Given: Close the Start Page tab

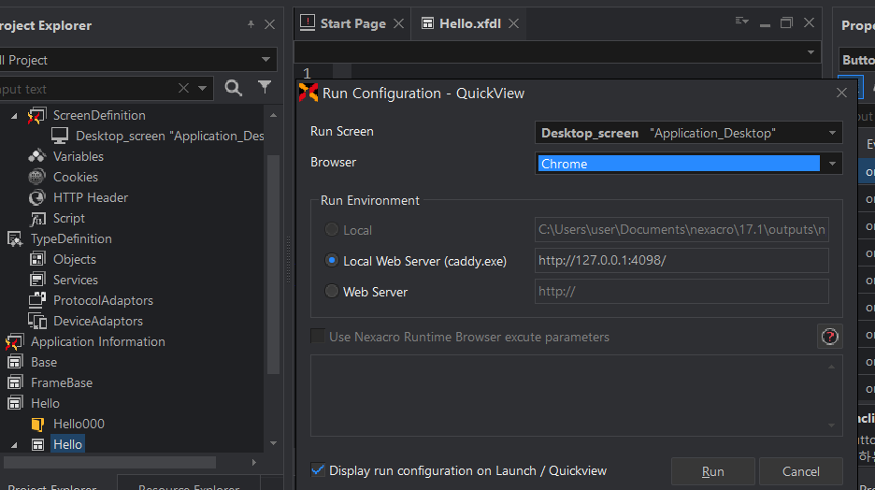Looking at the screenshot, I should [x=398, y=23].
